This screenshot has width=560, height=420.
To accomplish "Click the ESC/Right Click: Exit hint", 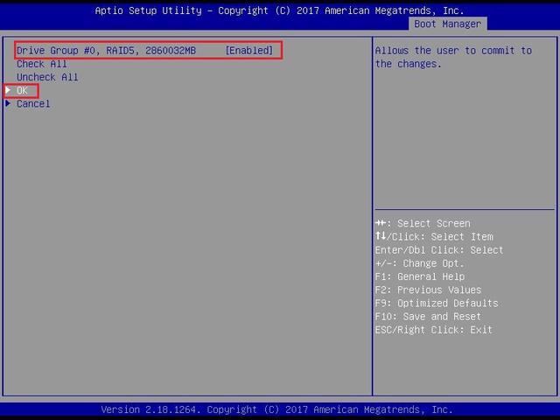I will click(x=433, y=330).
